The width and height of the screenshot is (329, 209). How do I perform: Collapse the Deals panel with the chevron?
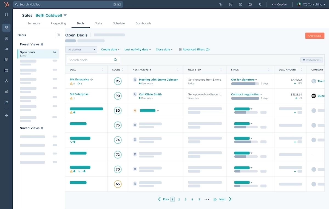58,35
